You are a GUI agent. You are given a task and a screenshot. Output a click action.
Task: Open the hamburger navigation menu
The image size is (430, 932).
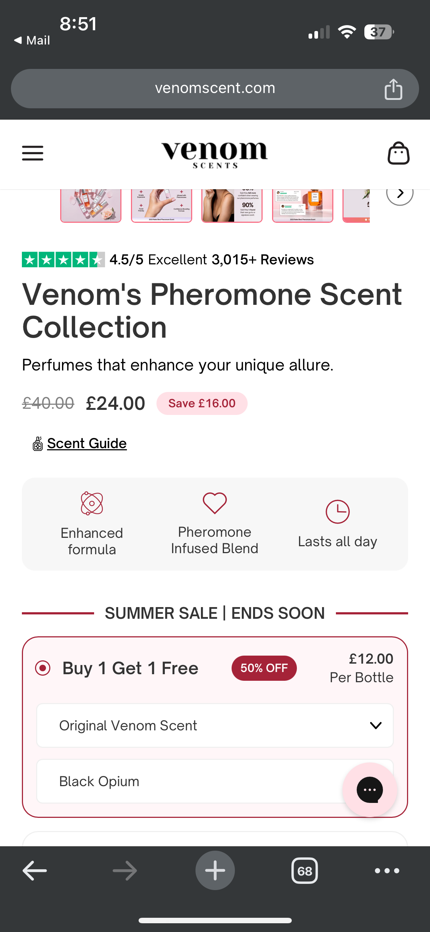click(32, 153)
